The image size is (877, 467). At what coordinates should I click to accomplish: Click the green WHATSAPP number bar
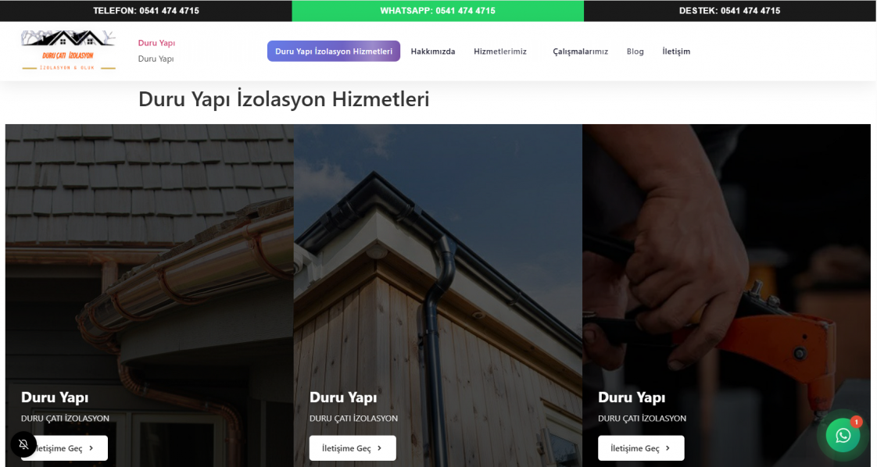pos(438,11)
